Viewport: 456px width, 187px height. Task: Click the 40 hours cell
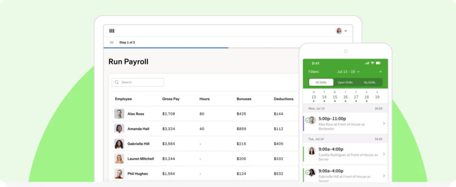click(202, 129)
